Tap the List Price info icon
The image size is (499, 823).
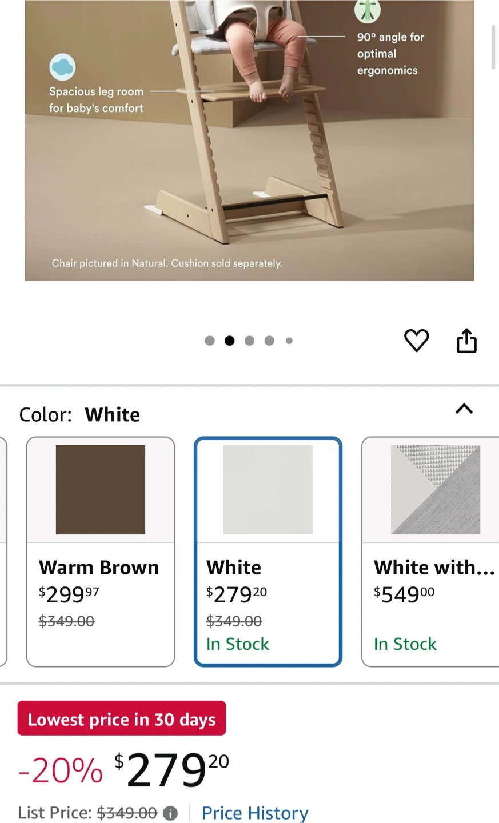(170, 813)
